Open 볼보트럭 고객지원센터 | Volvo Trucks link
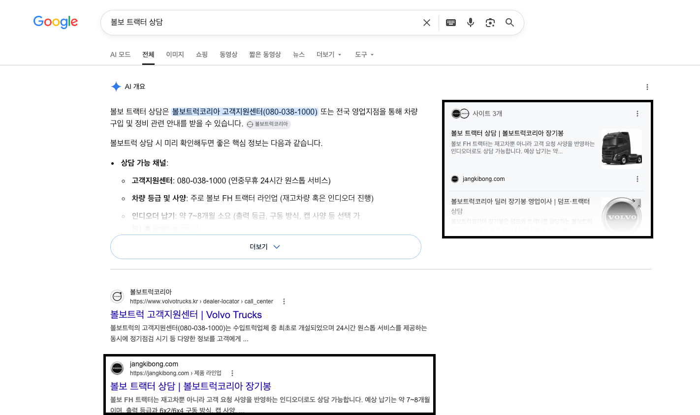This screenshot has height=415, width=700. coord(186,315)
